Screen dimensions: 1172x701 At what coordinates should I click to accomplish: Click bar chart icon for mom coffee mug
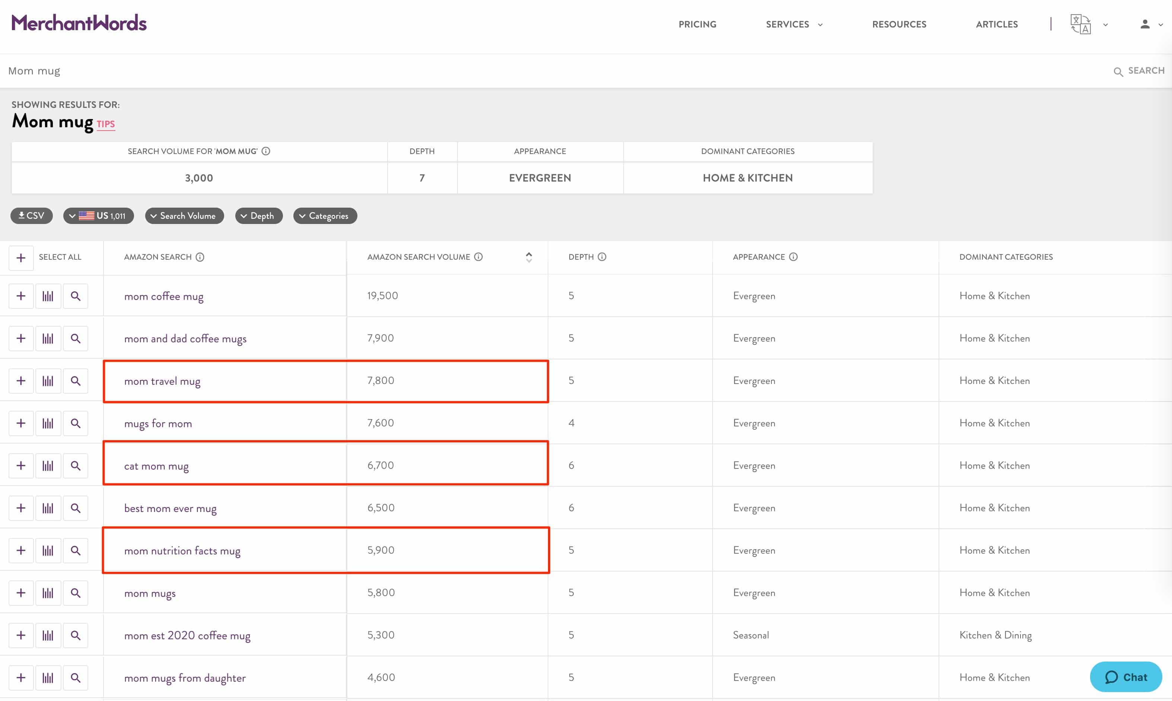pyautogui.click(x=48, y=296)
